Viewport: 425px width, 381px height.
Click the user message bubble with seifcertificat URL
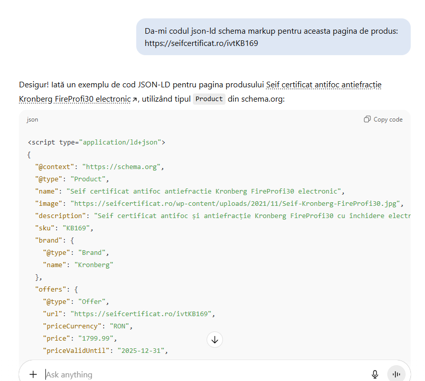pyautogui.click(x=273, y=37)
